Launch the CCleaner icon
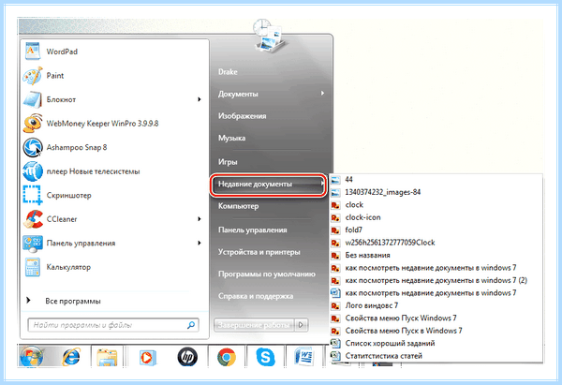562x385 pixels. tap(32, 219)
